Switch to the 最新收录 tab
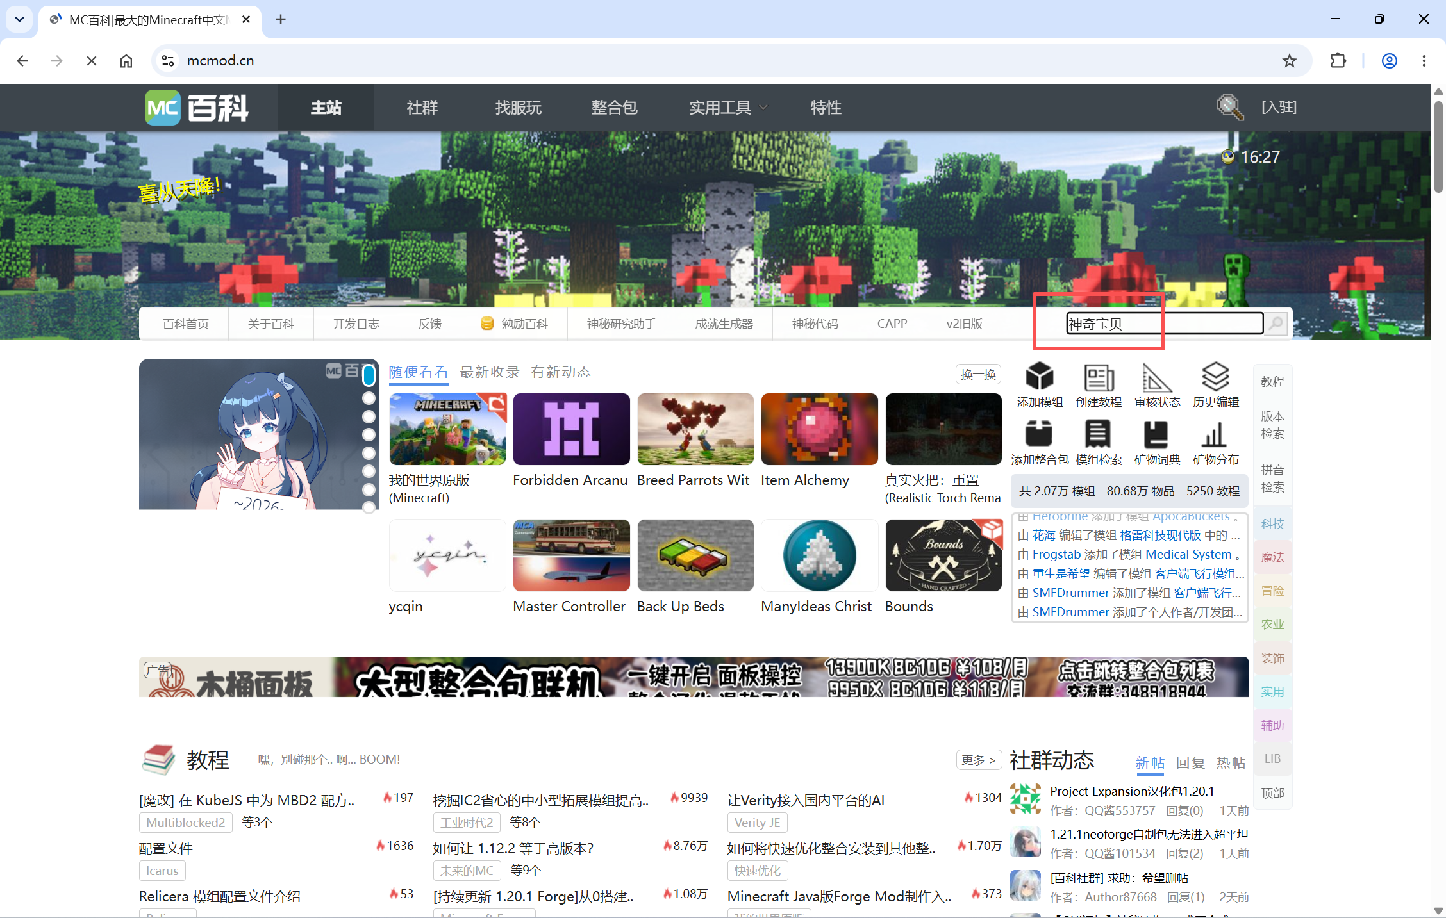 click(x=490, y=372)
